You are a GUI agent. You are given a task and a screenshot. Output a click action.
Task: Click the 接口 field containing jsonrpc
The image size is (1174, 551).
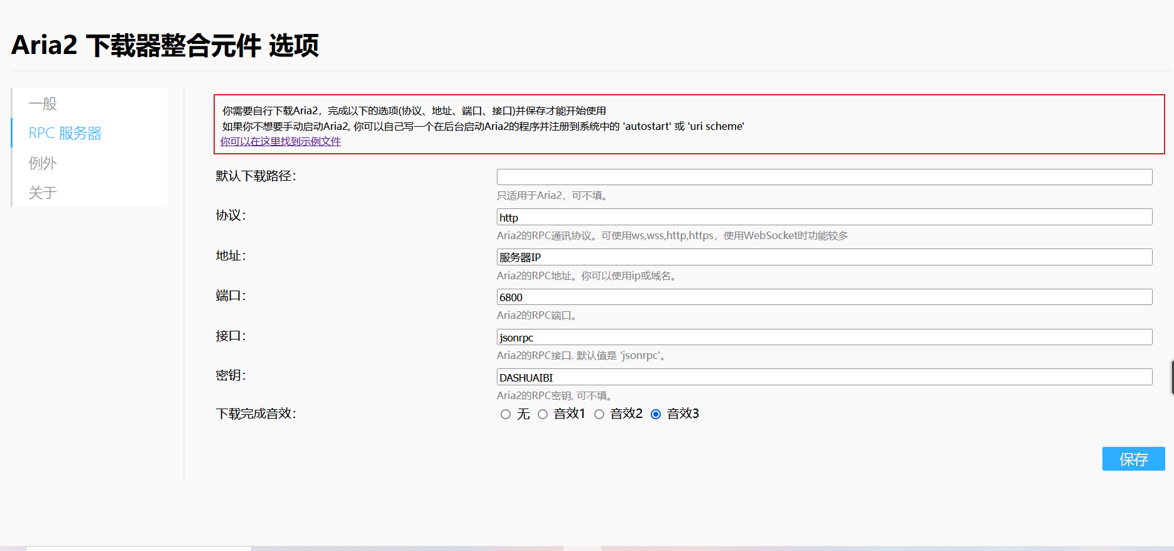pyautogui.click(x=824, y=337)
